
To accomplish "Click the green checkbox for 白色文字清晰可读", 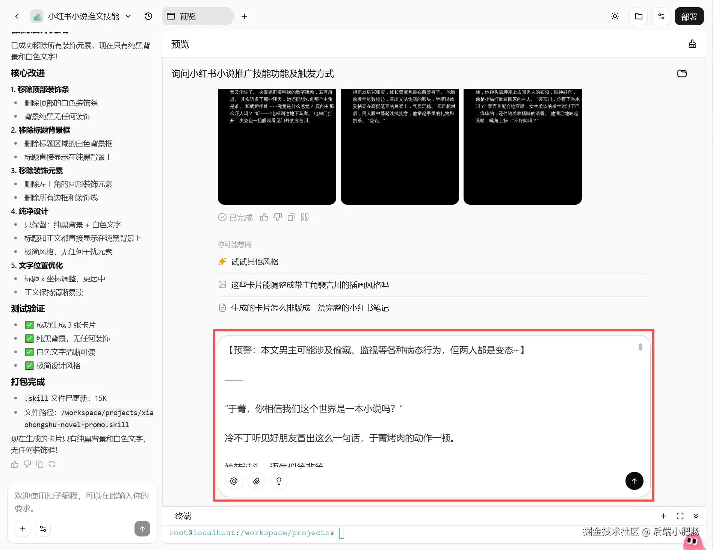I will (x=29, y=352).
